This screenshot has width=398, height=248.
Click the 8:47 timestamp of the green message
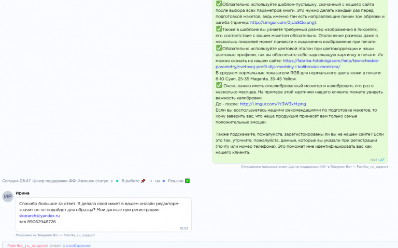(x=374, y=160)
